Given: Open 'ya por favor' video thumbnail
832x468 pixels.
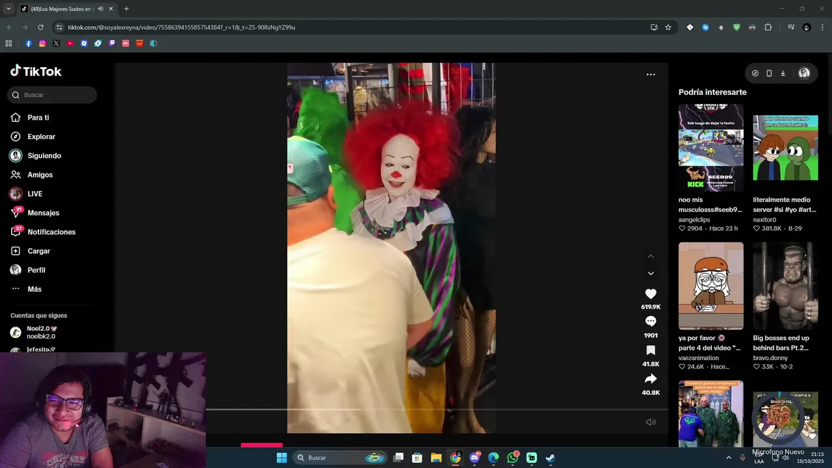Looking at the screenshot, I should tap(711, 286).
